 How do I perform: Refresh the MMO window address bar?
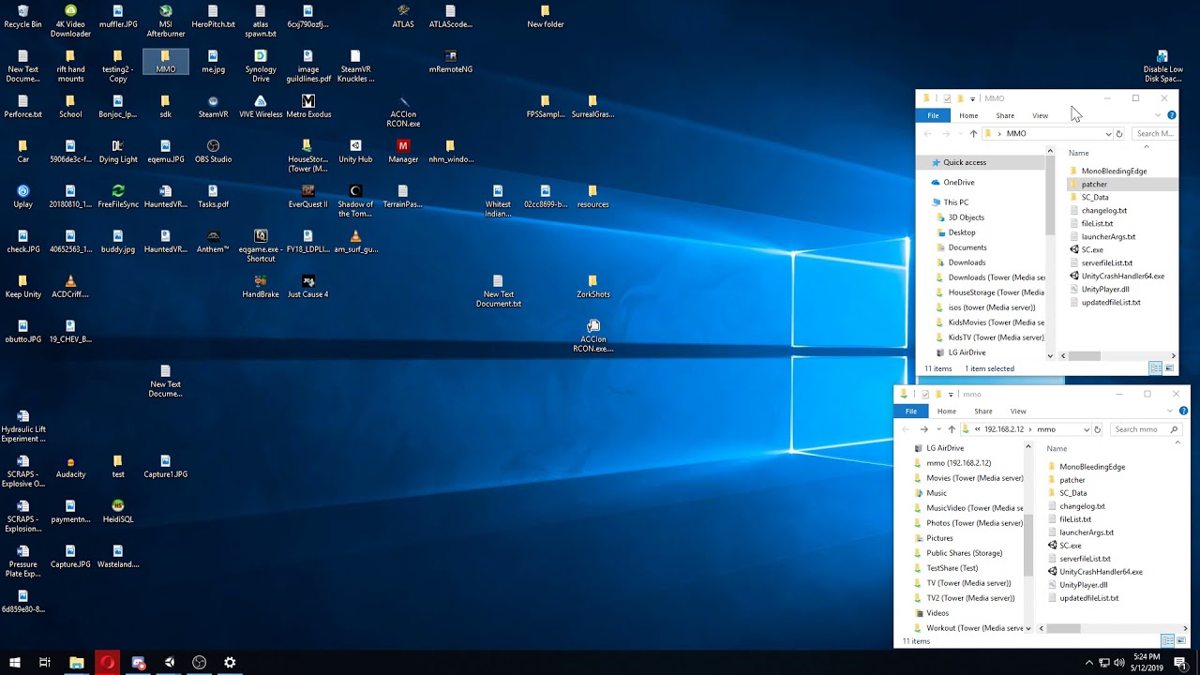pyautogui.click(x=1119, y=134)
